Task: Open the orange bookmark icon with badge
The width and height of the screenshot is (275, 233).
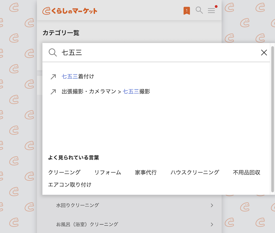Action: [x=187, y=11]
